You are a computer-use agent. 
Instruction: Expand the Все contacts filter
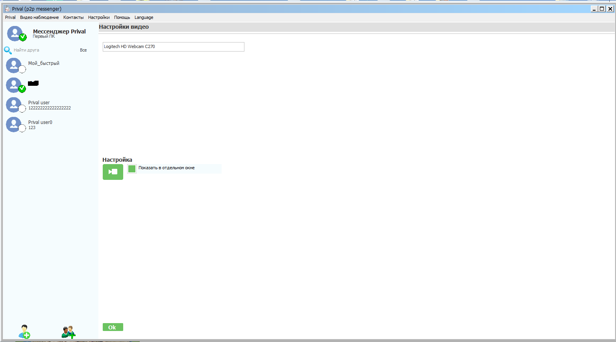pyautogui.click(x=83, y=50)
